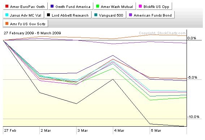The image size is (205, 140).
Task: Click the magenta BlckRk US Opp swatch
Action: tap(140, 6)
